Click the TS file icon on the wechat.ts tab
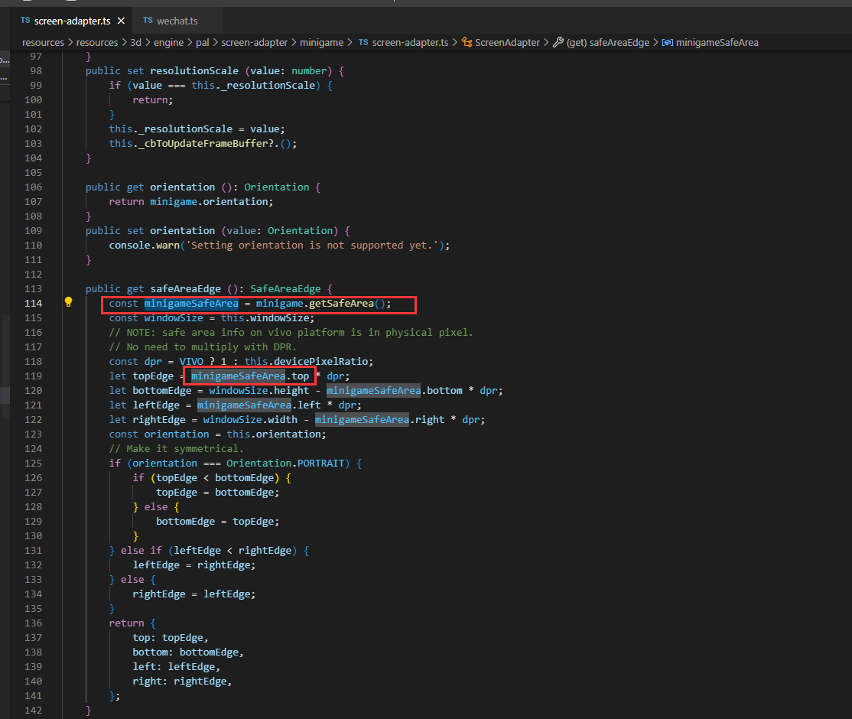This screenshot has height=719, width=852. (x=146, y=21)
